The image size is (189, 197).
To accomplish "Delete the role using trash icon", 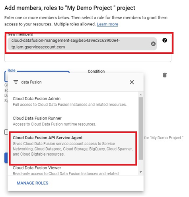I will (165, 75).
